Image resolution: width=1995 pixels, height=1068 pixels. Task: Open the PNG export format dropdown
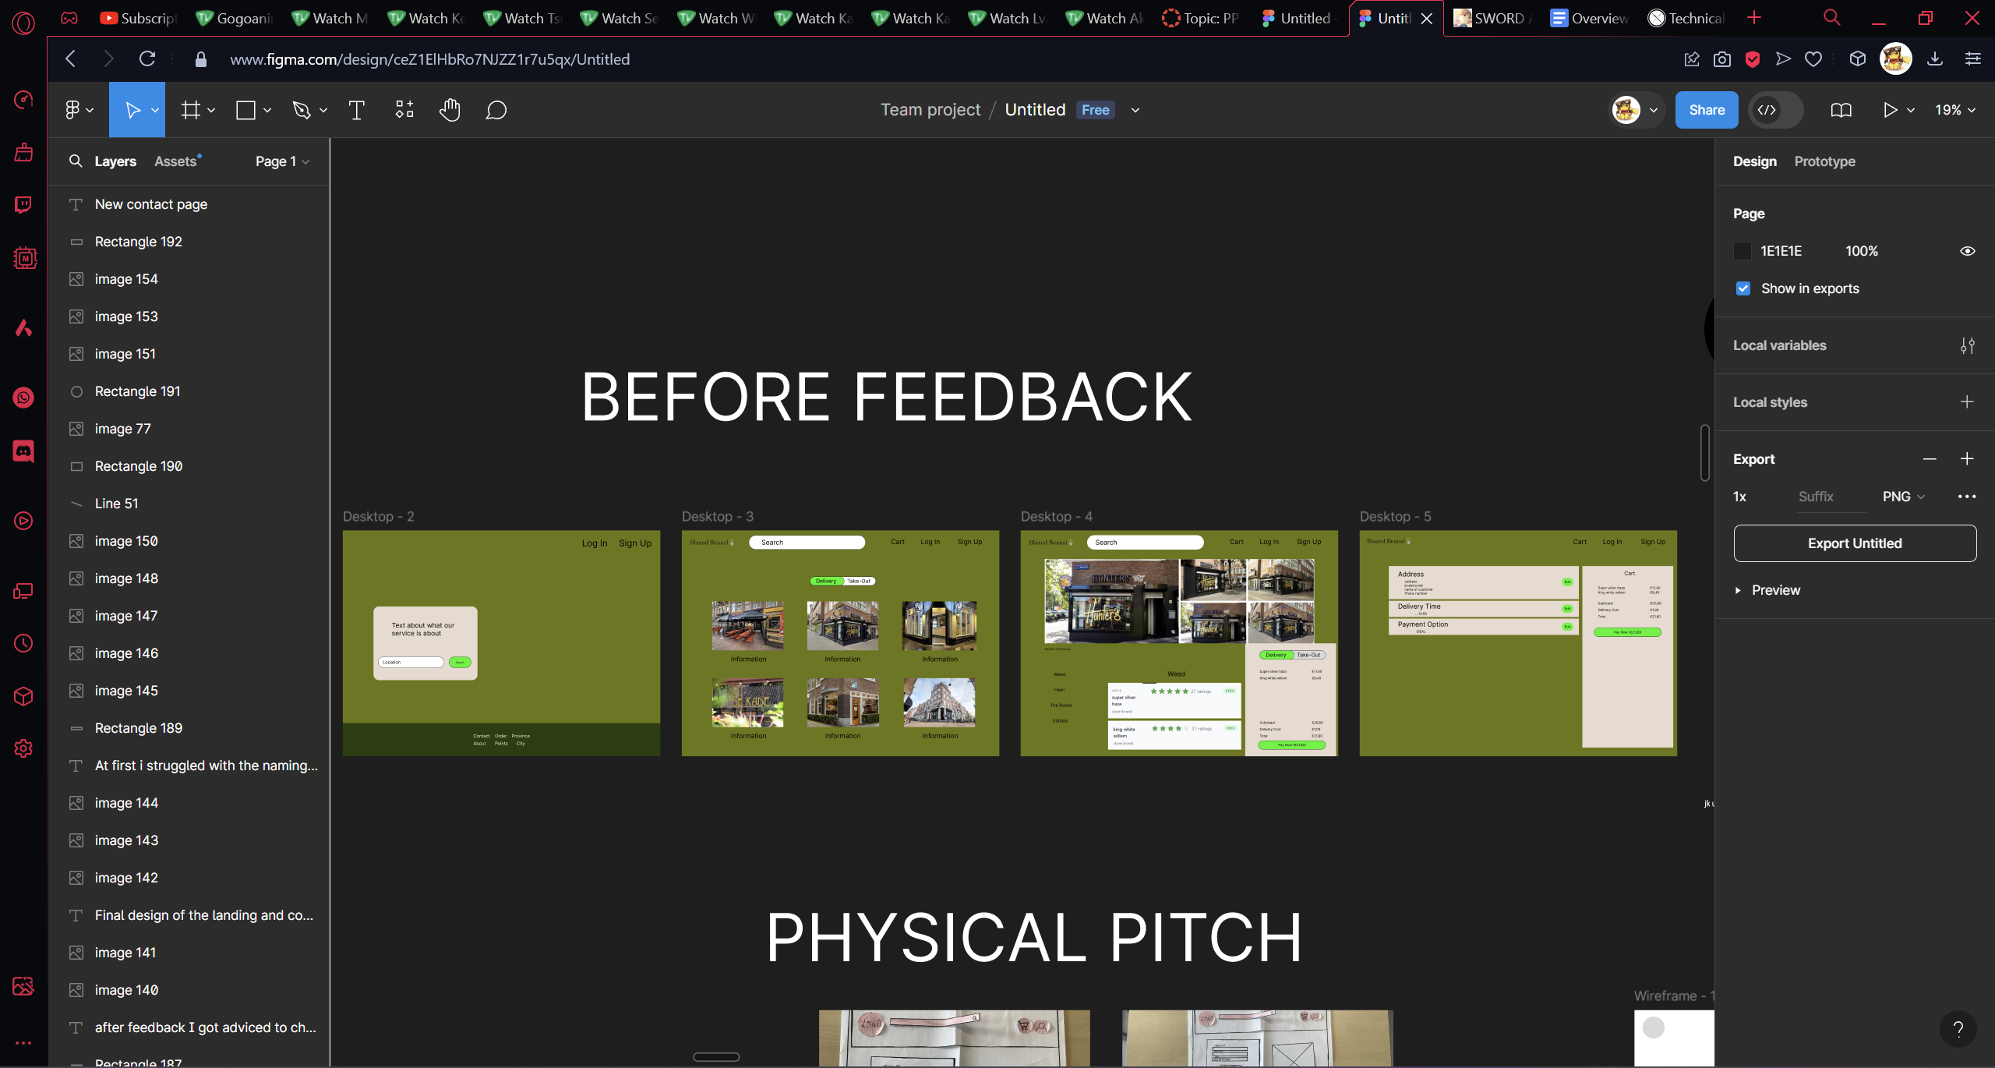click(1903, 497)
